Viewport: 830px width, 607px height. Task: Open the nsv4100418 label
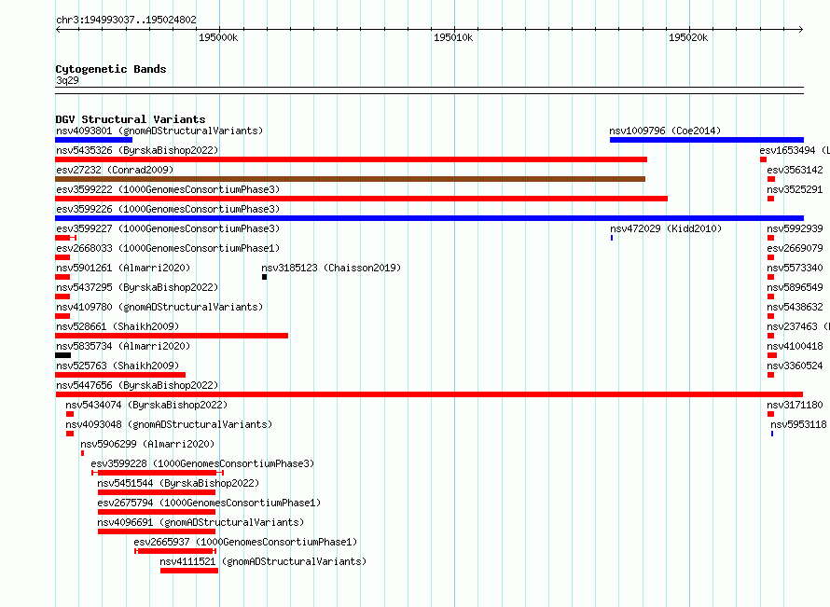(795, 346)
